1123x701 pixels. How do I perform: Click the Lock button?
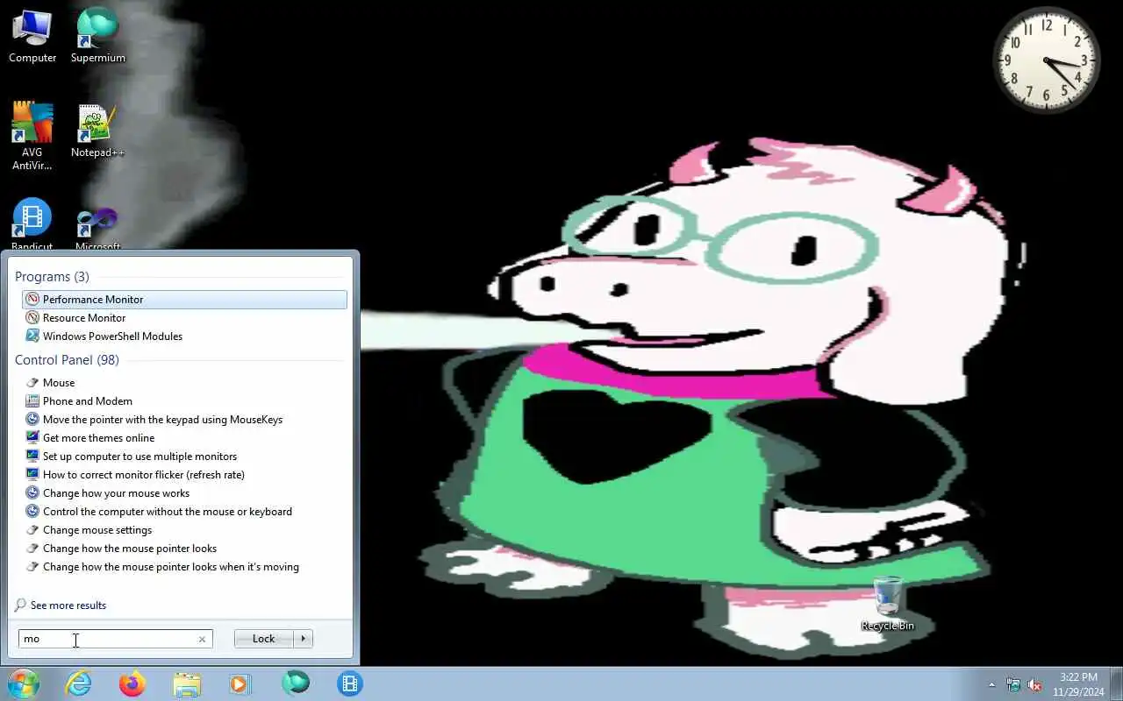click(x=263, y=639)
